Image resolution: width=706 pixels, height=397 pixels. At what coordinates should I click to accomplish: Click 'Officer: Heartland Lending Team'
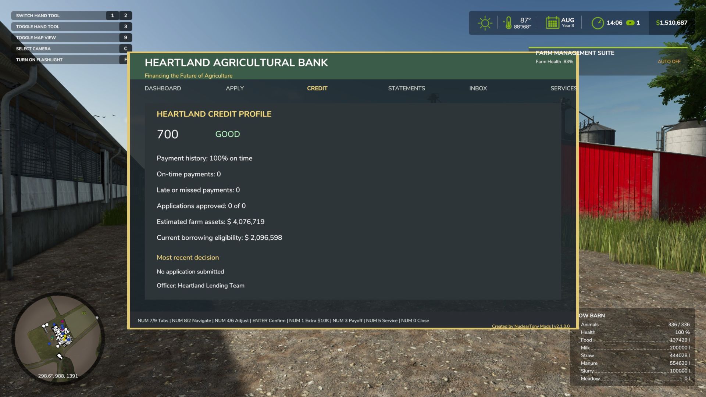point(200,286)
